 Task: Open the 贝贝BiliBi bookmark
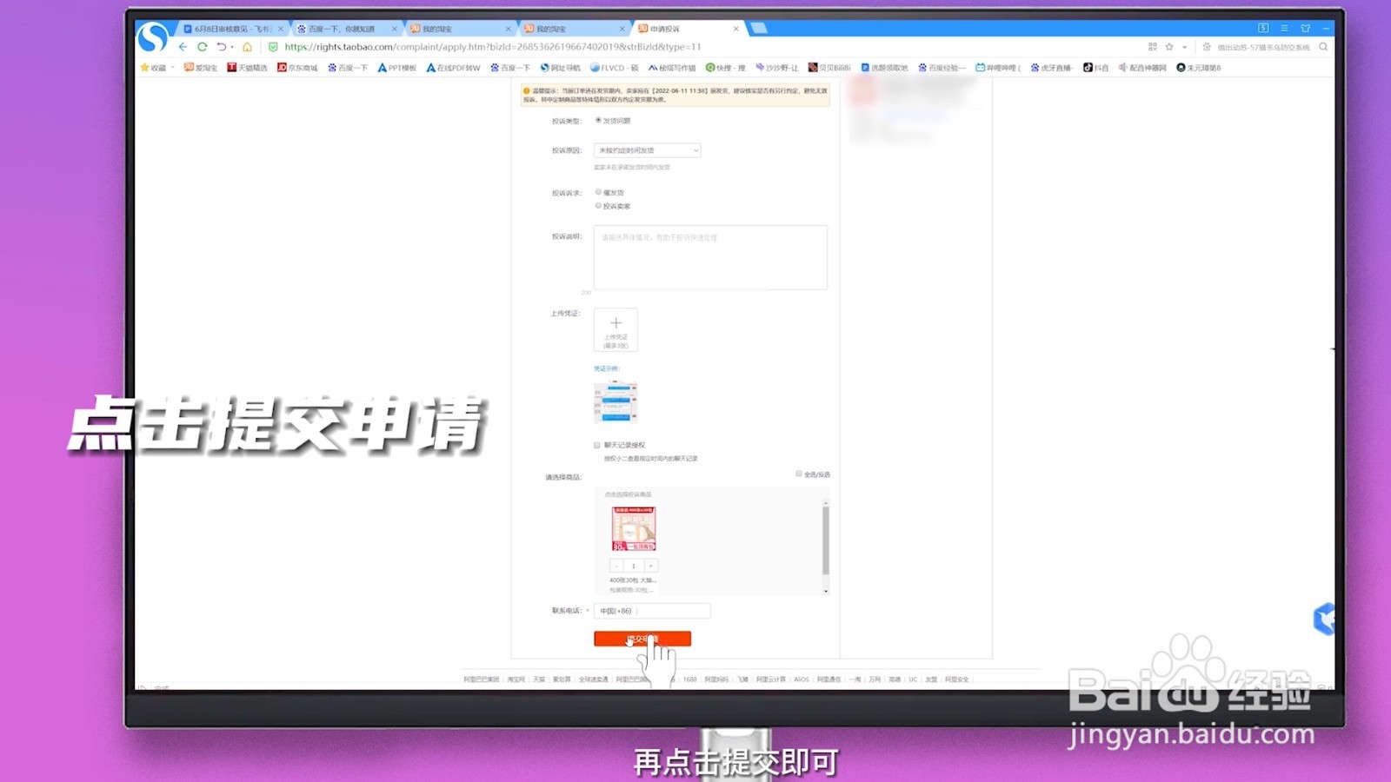829,68
